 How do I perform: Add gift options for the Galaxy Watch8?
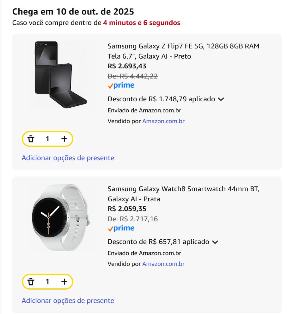[x=68, y=300]
